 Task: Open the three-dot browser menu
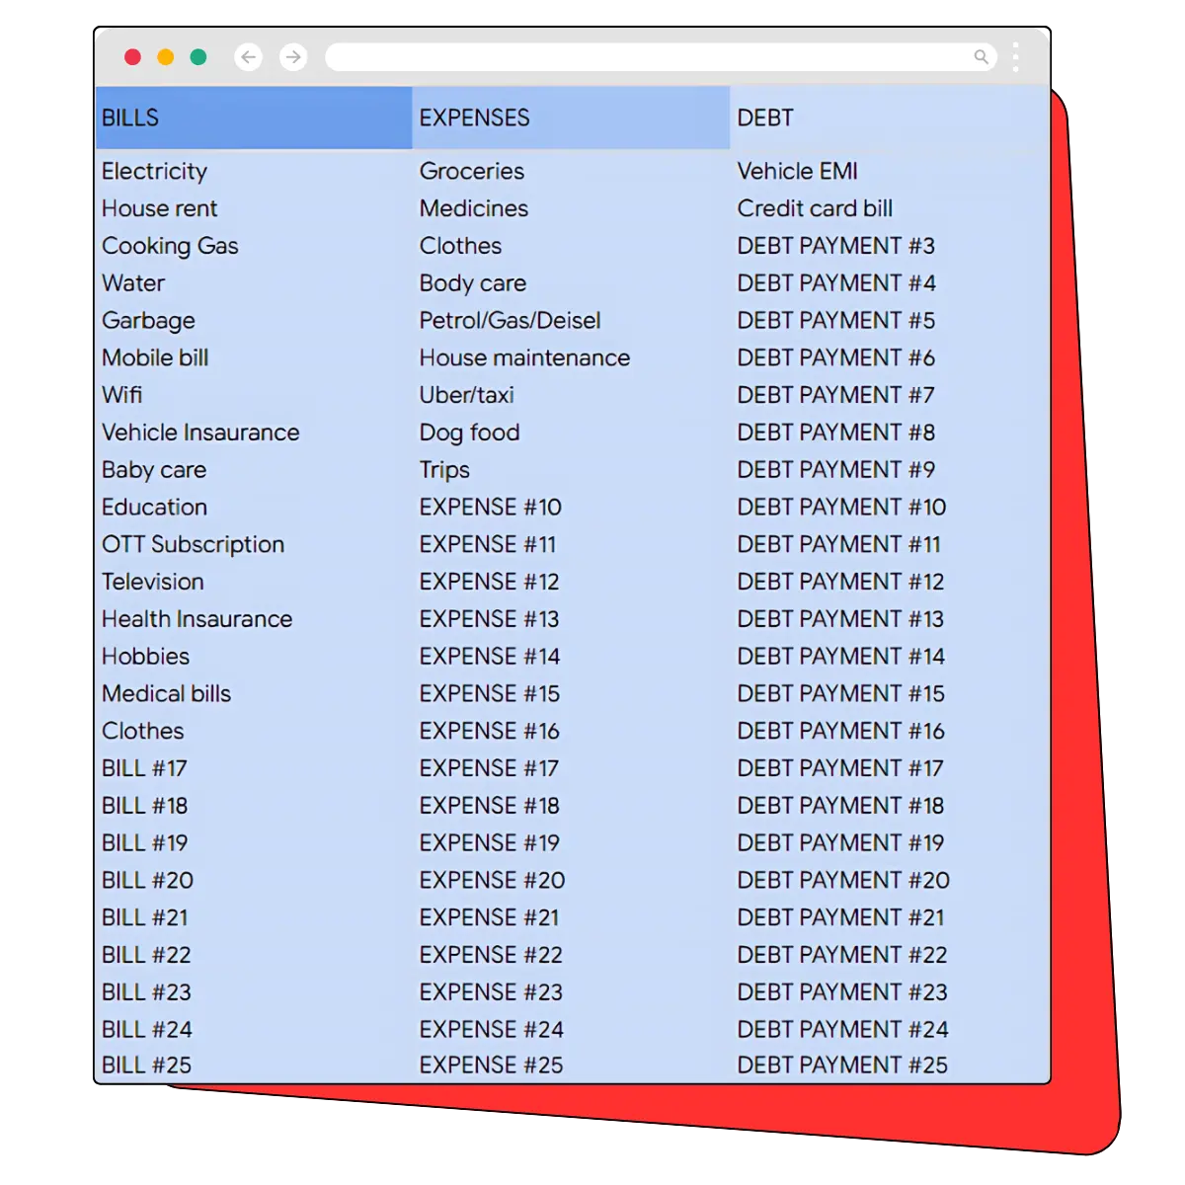point(1015,57)
